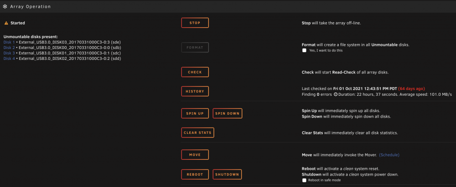This screenshot has height=187, width=456.
Task: Tick 'Yes, I want to do this' checkbox
Action: pos(304,50)
